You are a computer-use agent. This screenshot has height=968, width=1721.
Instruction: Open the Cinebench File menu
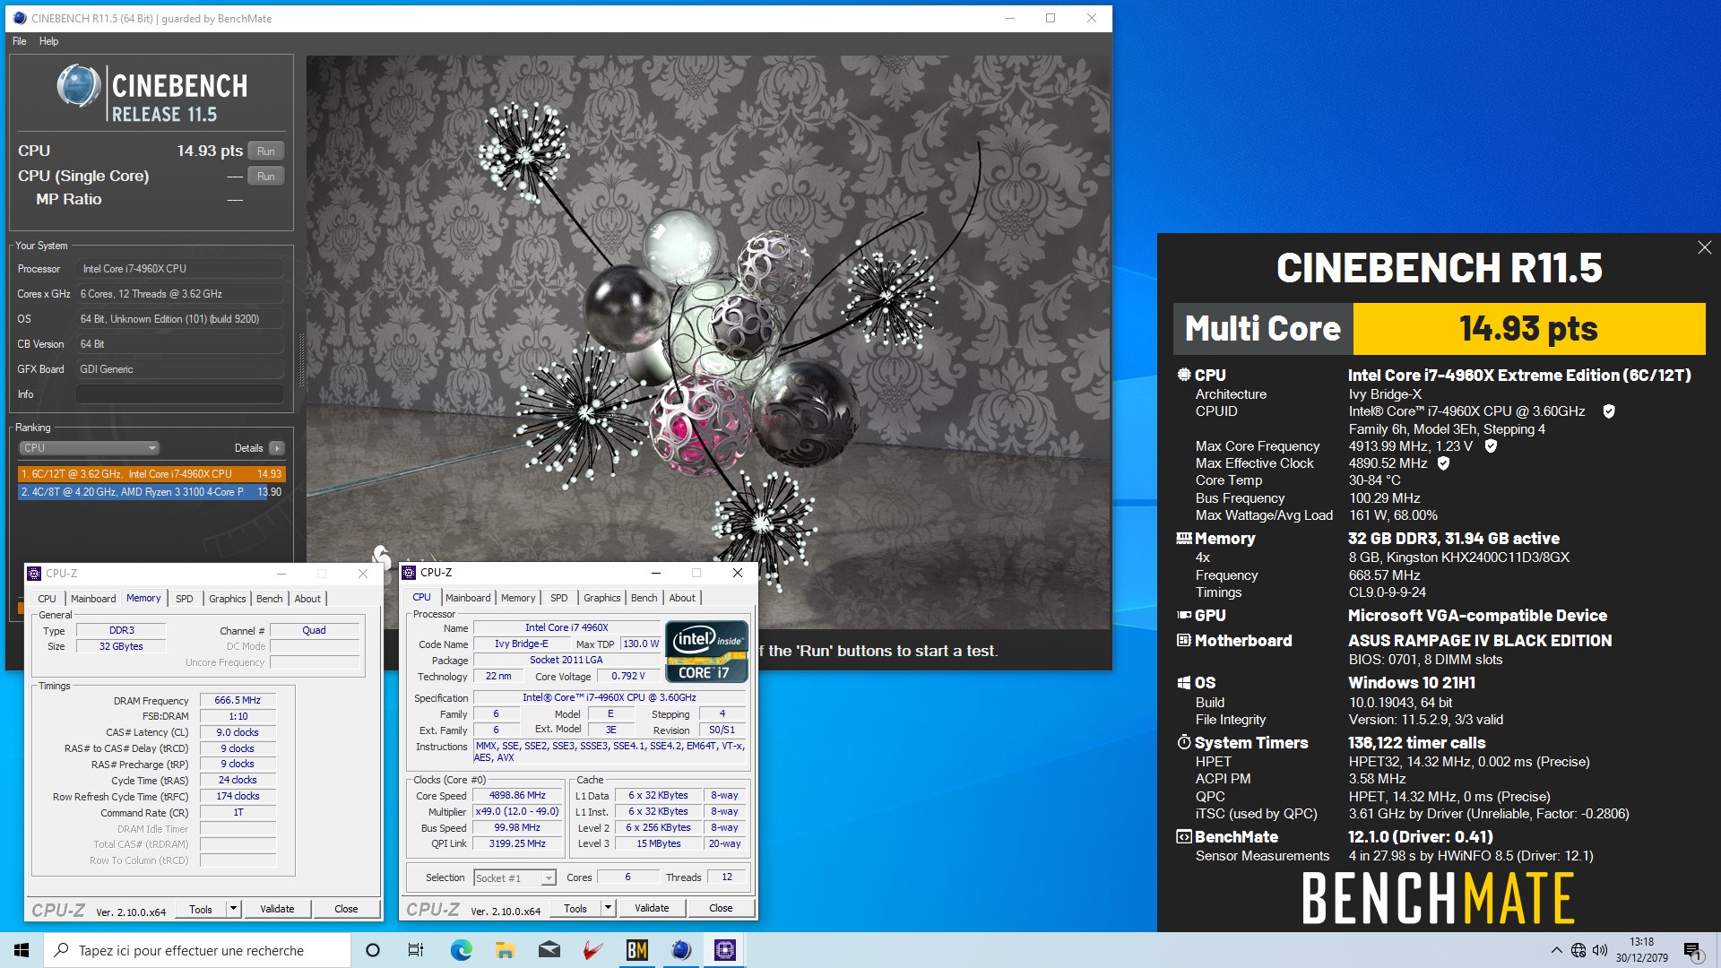tap(19, 41)
